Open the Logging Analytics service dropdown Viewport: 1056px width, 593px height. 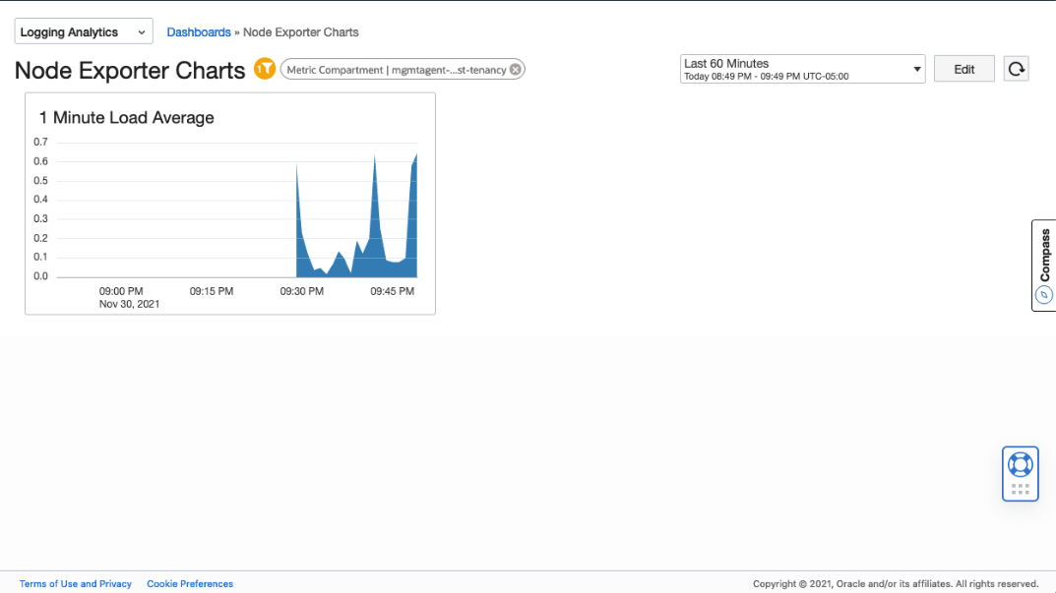pyautogui.click(x=84, y=31)
